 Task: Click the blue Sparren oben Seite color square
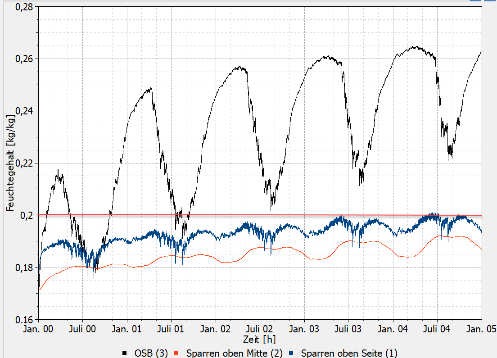[x=291, y=353]
